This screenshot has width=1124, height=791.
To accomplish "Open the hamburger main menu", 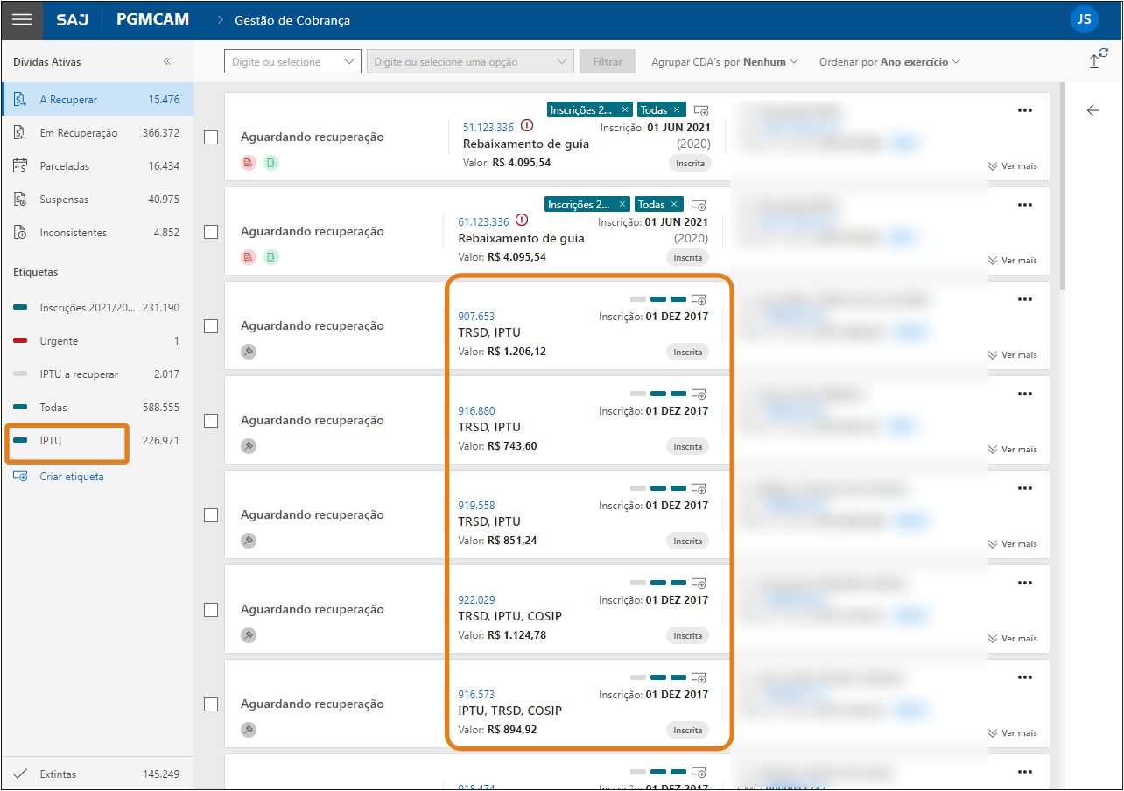I will click(x=21, y=19).
